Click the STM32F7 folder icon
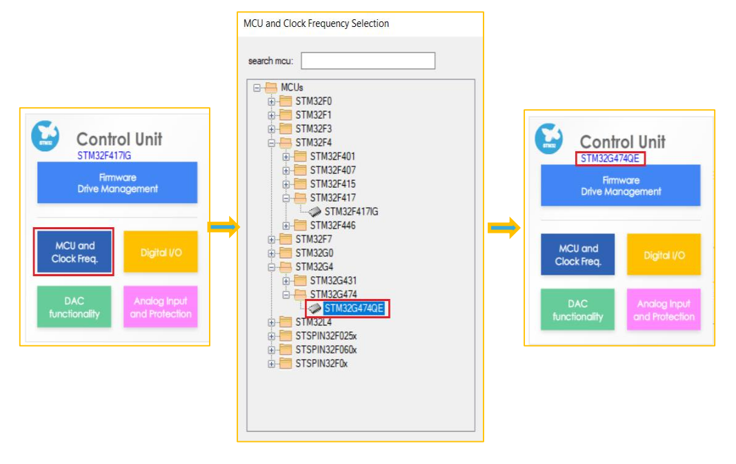The width and height of the screenshot is (736, 464). [286, 240]
